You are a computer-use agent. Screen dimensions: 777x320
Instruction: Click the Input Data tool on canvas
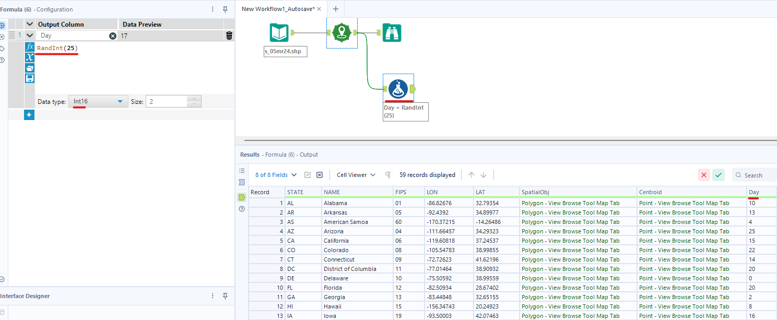279,33
